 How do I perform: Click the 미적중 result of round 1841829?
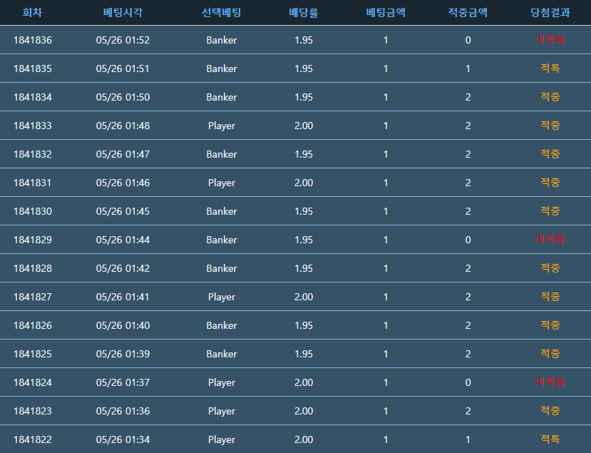(550, 240)
